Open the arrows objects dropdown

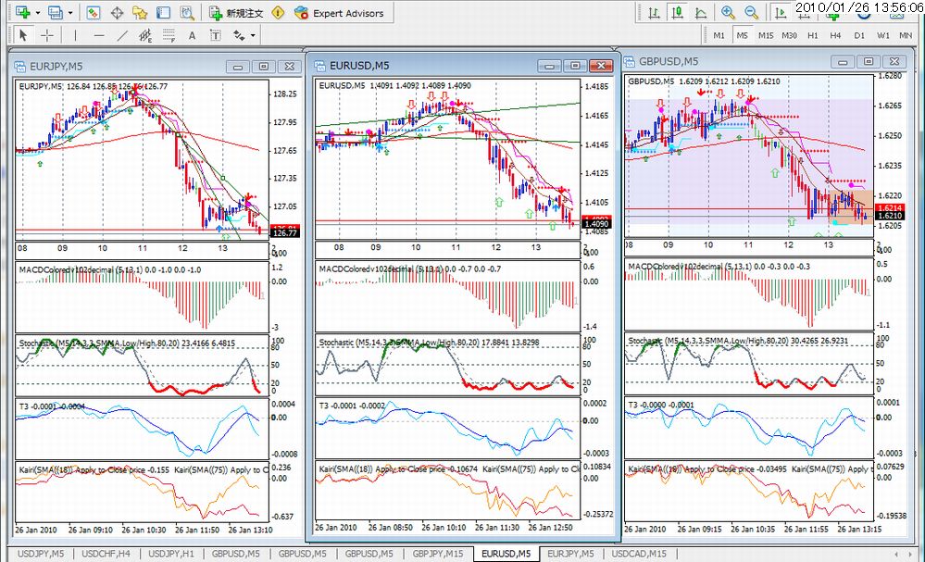coord(253,35)
